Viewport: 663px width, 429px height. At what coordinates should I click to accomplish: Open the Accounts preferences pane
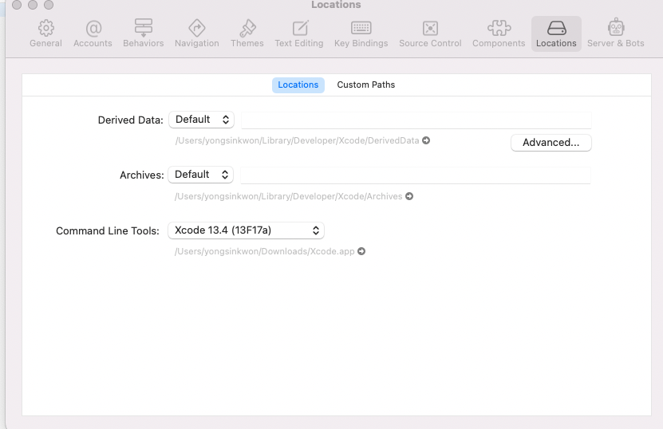(x=93, y=33)
